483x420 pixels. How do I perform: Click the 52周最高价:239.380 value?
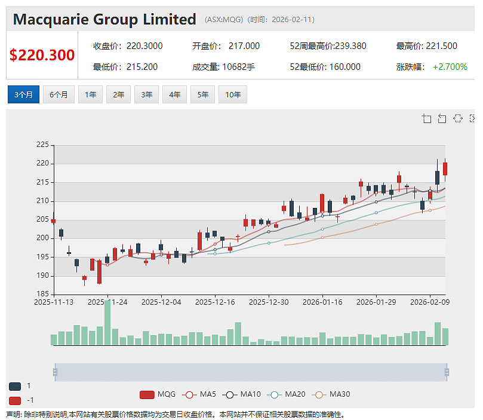click(328, 46)
